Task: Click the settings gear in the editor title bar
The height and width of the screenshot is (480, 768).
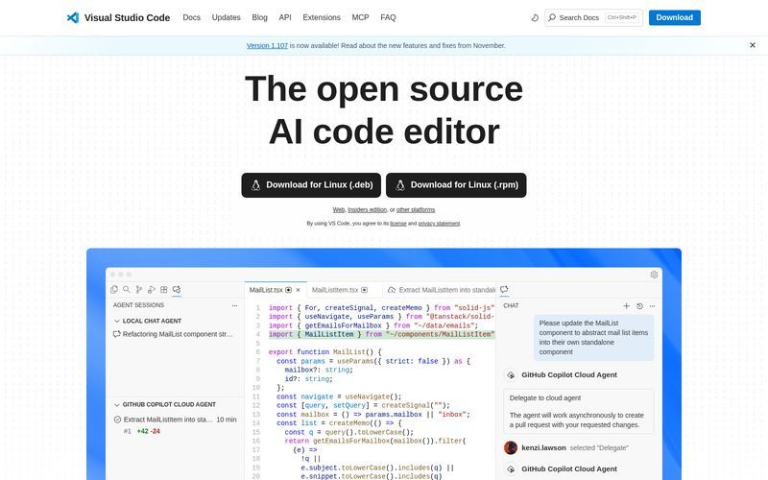Action: tap(654, 275)
